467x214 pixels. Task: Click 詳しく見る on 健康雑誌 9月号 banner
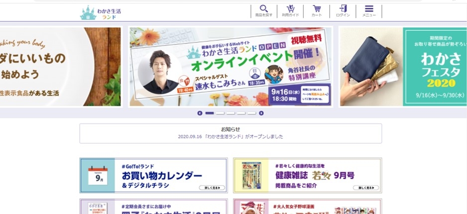coord(366,188)
